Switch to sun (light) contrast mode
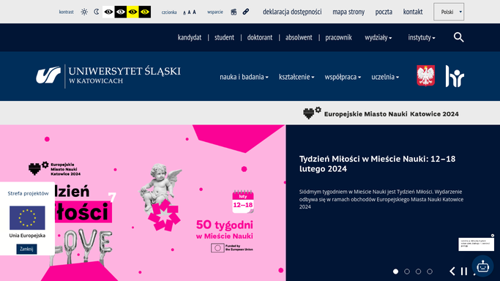Screen dimensions: 500x281 tap(84, 12)
